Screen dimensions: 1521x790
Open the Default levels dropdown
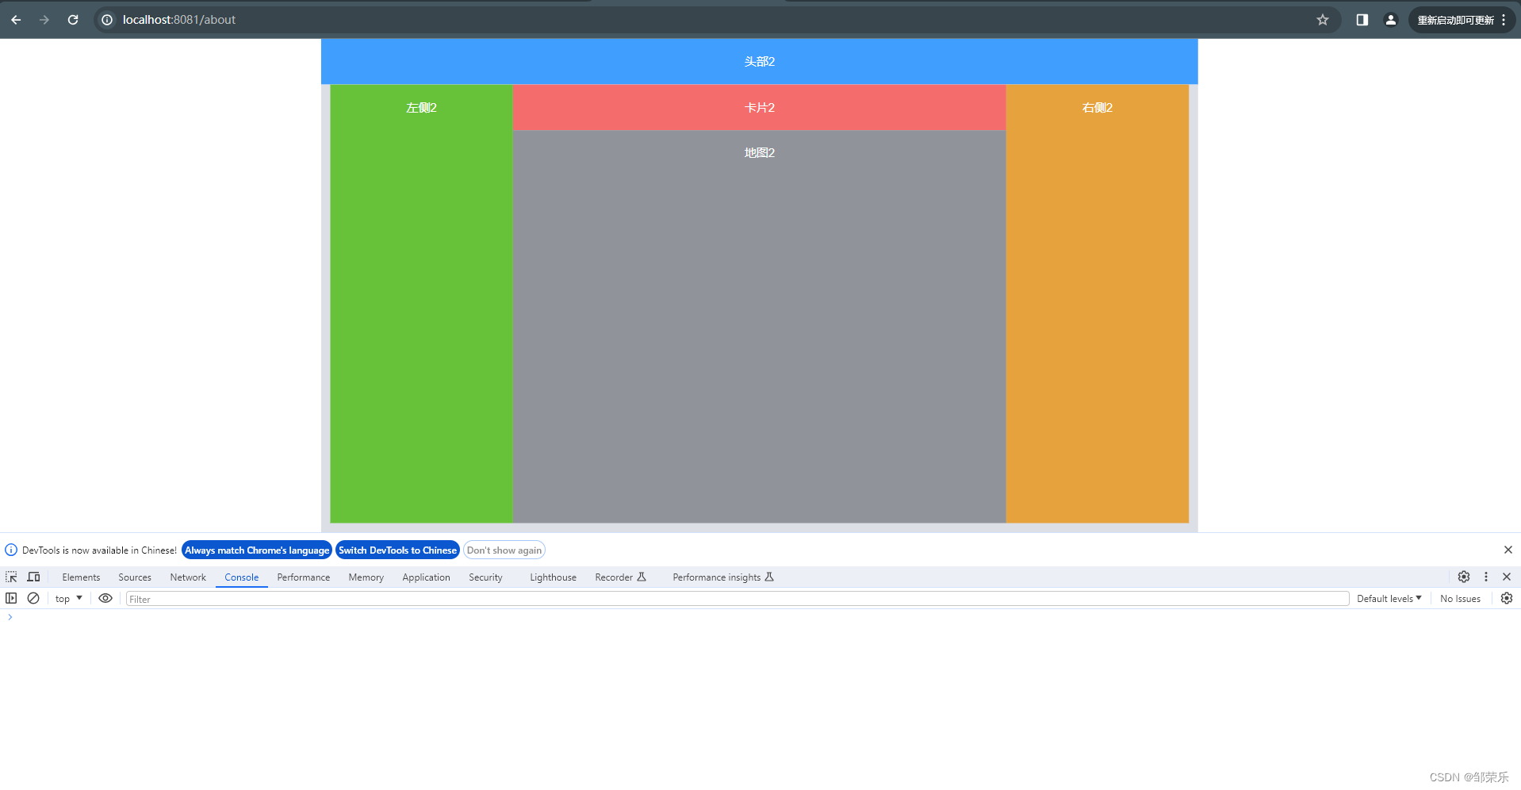click(x=1389, y=599)
